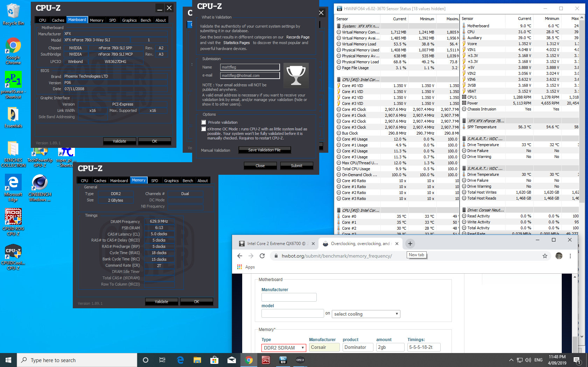This screenshot has width=588, height=367.
Task: Click the volume icon in the system tray
Action: (x=528, y=360)
